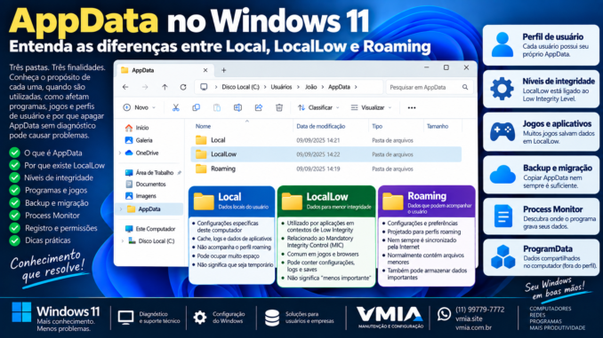Close the AppData tab

coord(205,70)
